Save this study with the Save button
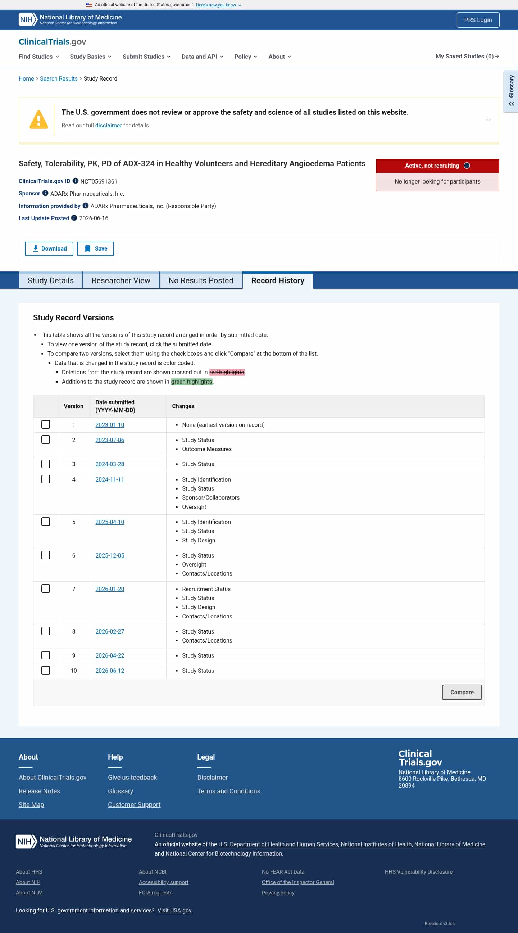 pos(96,248)
